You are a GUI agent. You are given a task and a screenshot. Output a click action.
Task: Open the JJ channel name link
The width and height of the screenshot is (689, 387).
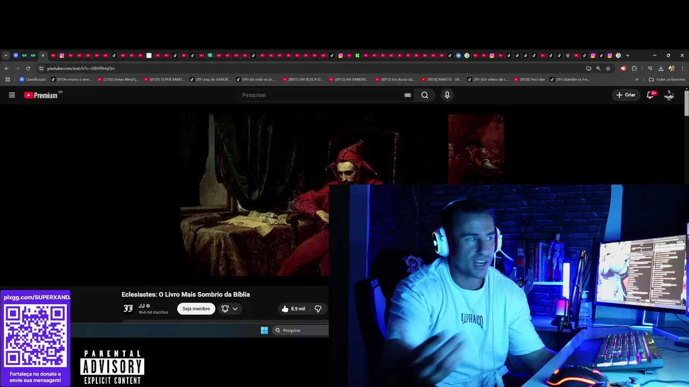(x=142, y=306)
